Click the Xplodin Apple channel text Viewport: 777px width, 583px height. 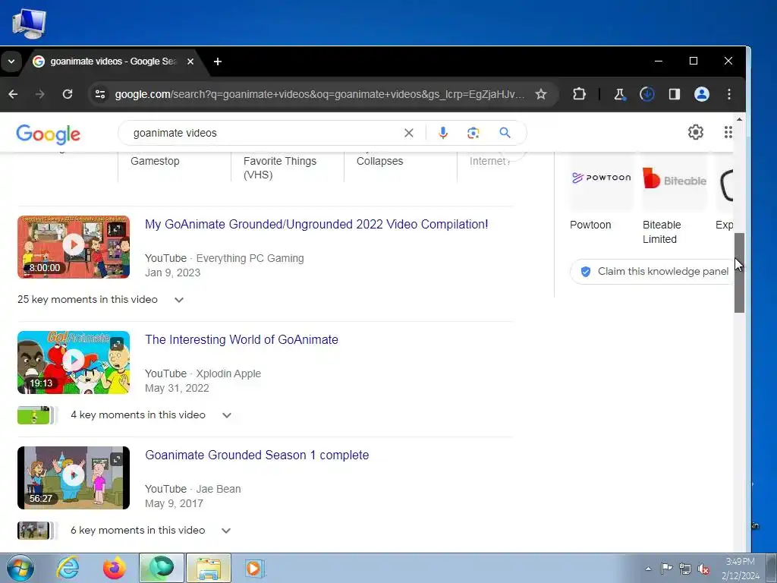pyautogui.click(x=228, y=373)
